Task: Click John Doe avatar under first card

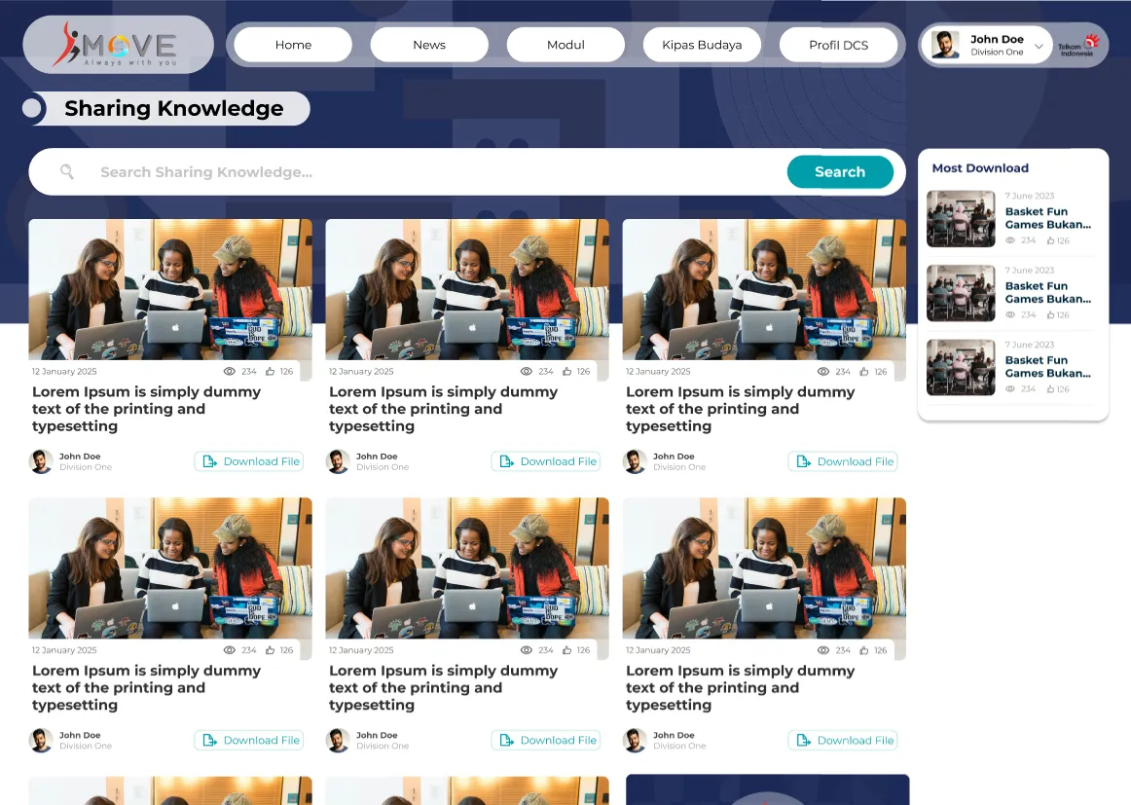Action: pyautogui.click(x=41, y=461)
